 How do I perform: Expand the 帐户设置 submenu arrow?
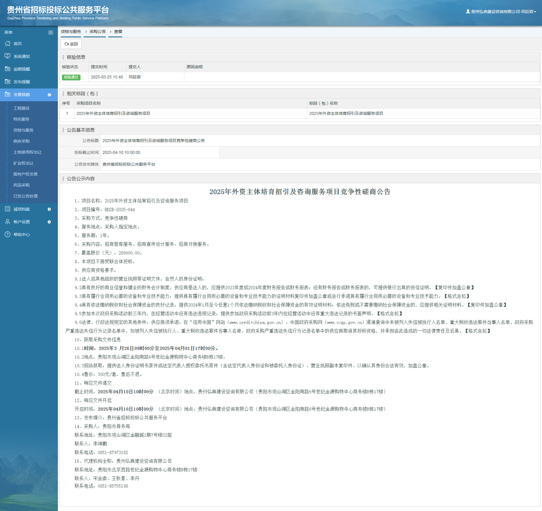pyautogui.click(x=49, y=222)
